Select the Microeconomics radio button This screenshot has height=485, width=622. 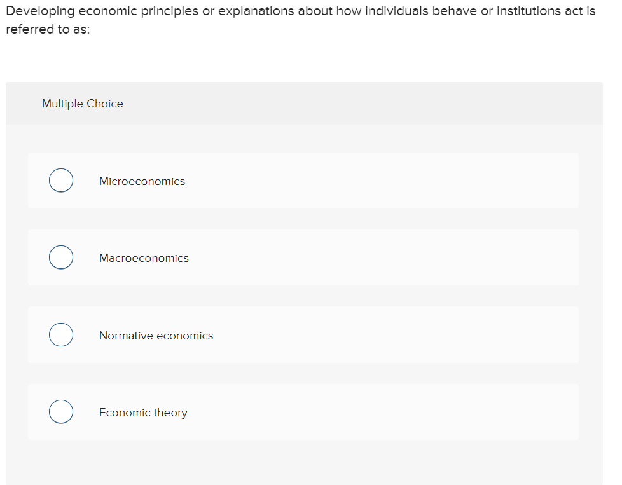coord(60,180)
